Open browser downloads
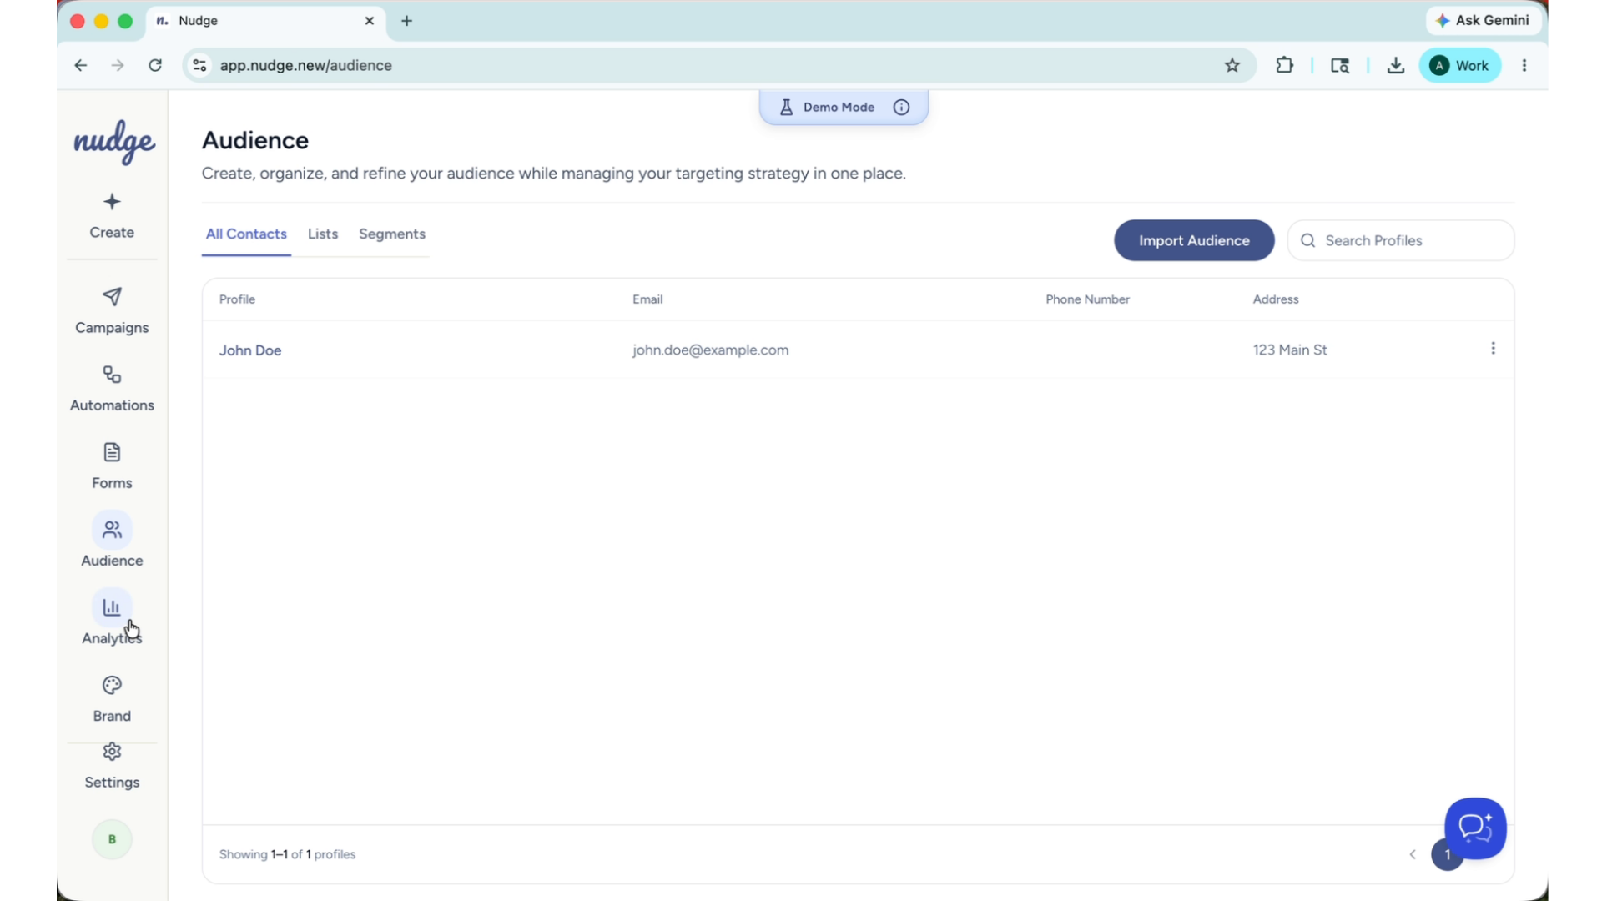Viewport: 1602px width, 901px height. pos(1396,65)
